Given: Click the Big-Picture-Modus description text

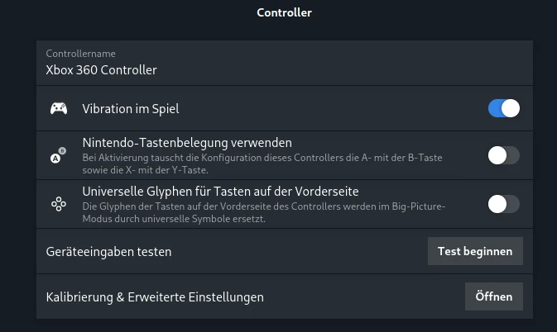Looking at the screenshot, I should (264, 212).
